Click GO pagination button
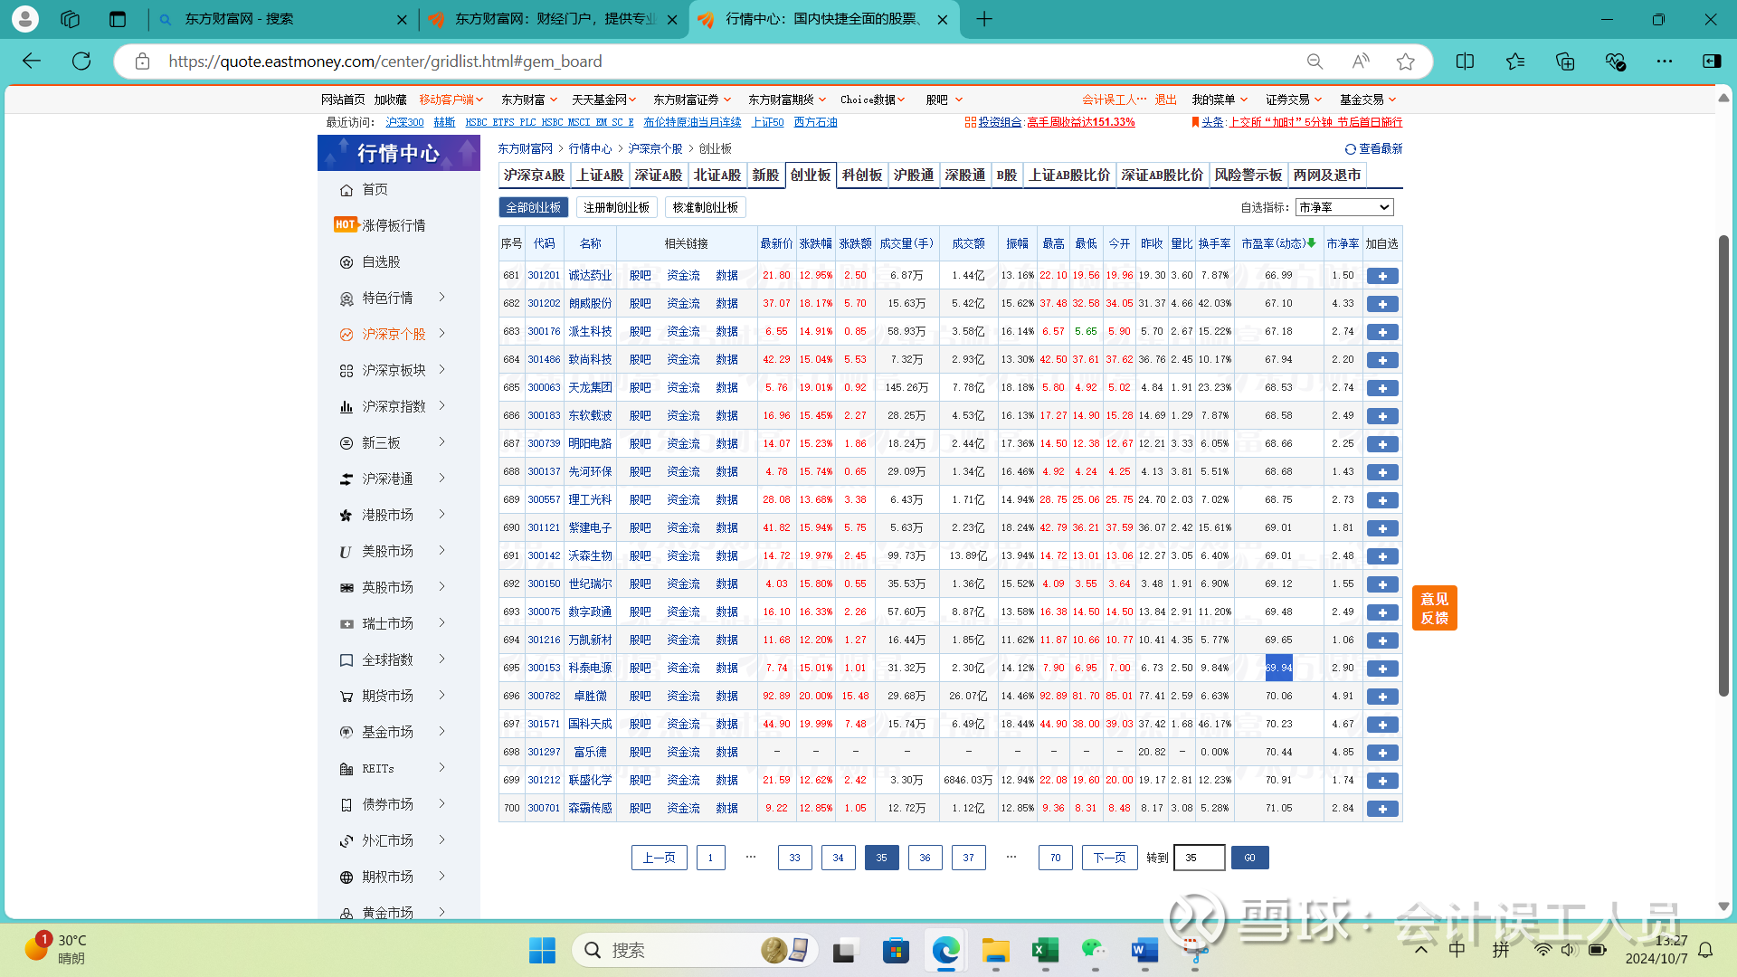This screenshot has width=1737, height=977. click(1249, 858)
